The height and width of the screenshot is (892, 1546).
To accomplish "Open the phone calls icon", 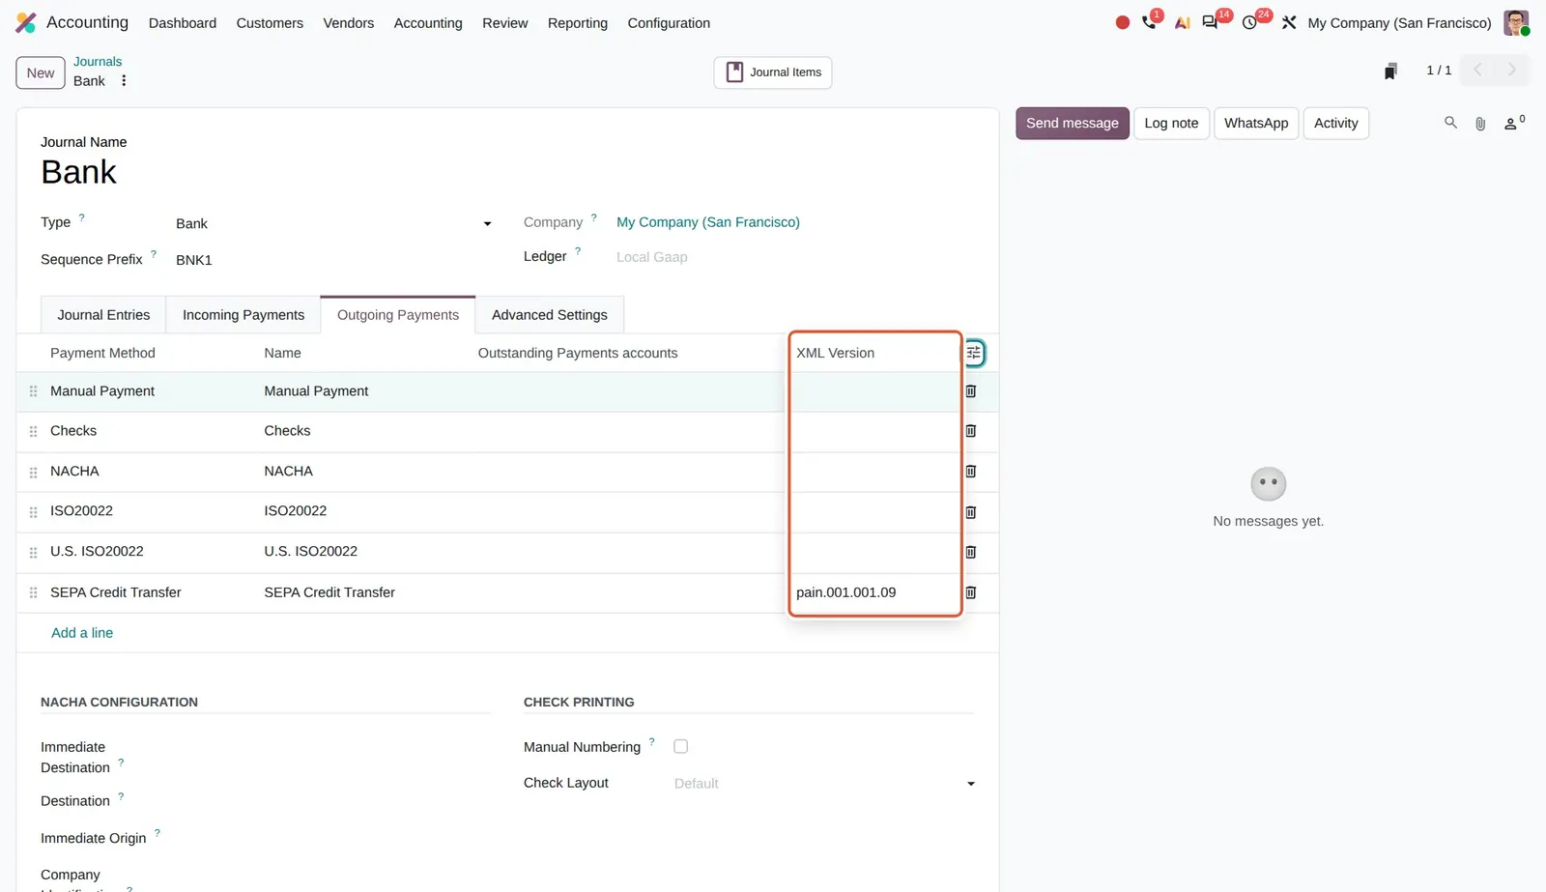I will click(1149, 22).
